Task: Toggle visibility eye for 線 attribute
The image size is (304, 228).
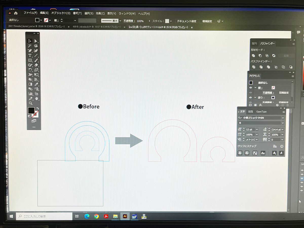Action: pos(251,88)
